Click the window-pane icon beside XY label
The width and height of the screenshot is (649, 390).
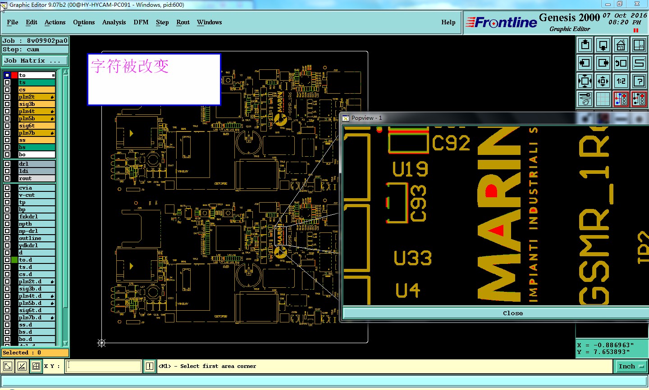pyautogui.click(x=36, y=366)
